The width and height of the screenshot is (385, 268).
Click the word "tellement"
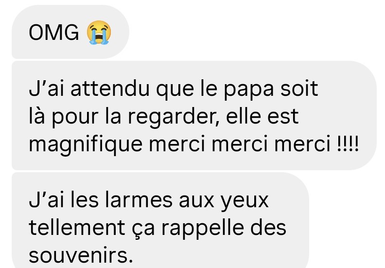click(77, 228)
